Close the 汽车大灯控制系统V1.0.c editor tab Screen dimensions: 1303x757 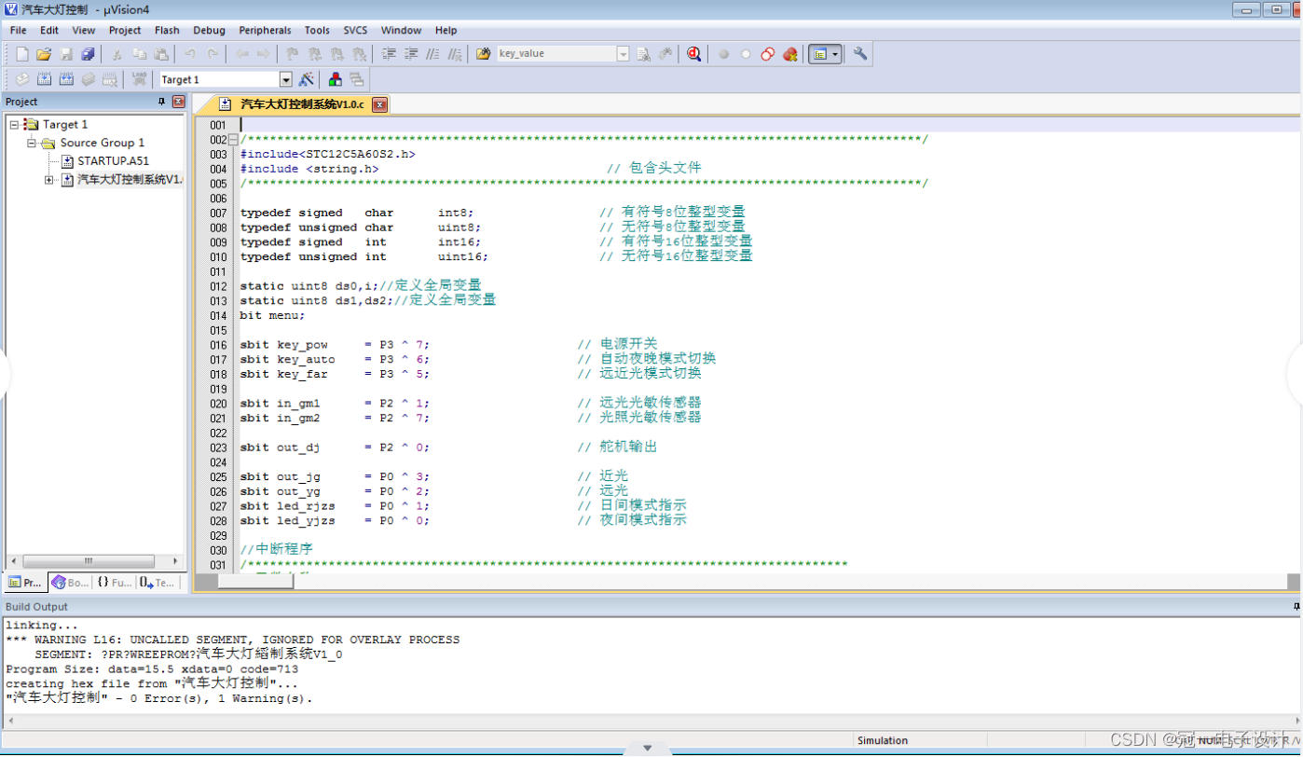click(x=379, y=105)
